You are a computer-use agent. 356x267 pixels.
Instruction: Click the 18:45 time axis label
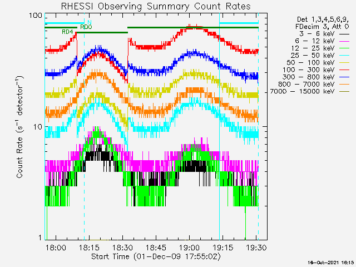coord(156,248)
